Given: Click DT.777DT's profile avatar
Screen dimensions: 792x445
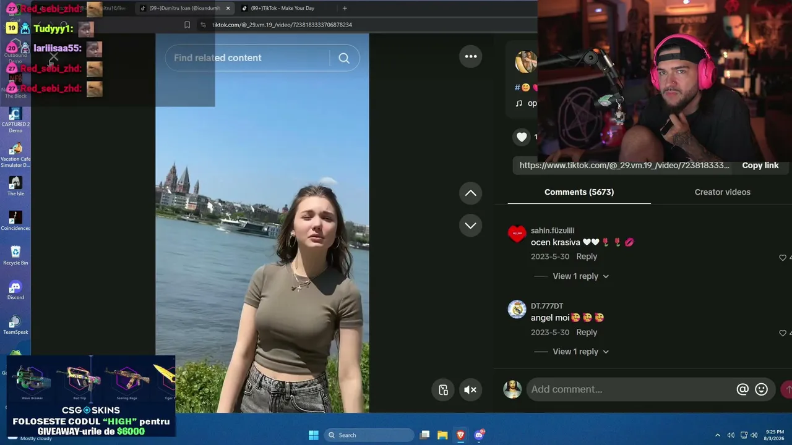Looking at the screenshot, I should pos(517,309).
